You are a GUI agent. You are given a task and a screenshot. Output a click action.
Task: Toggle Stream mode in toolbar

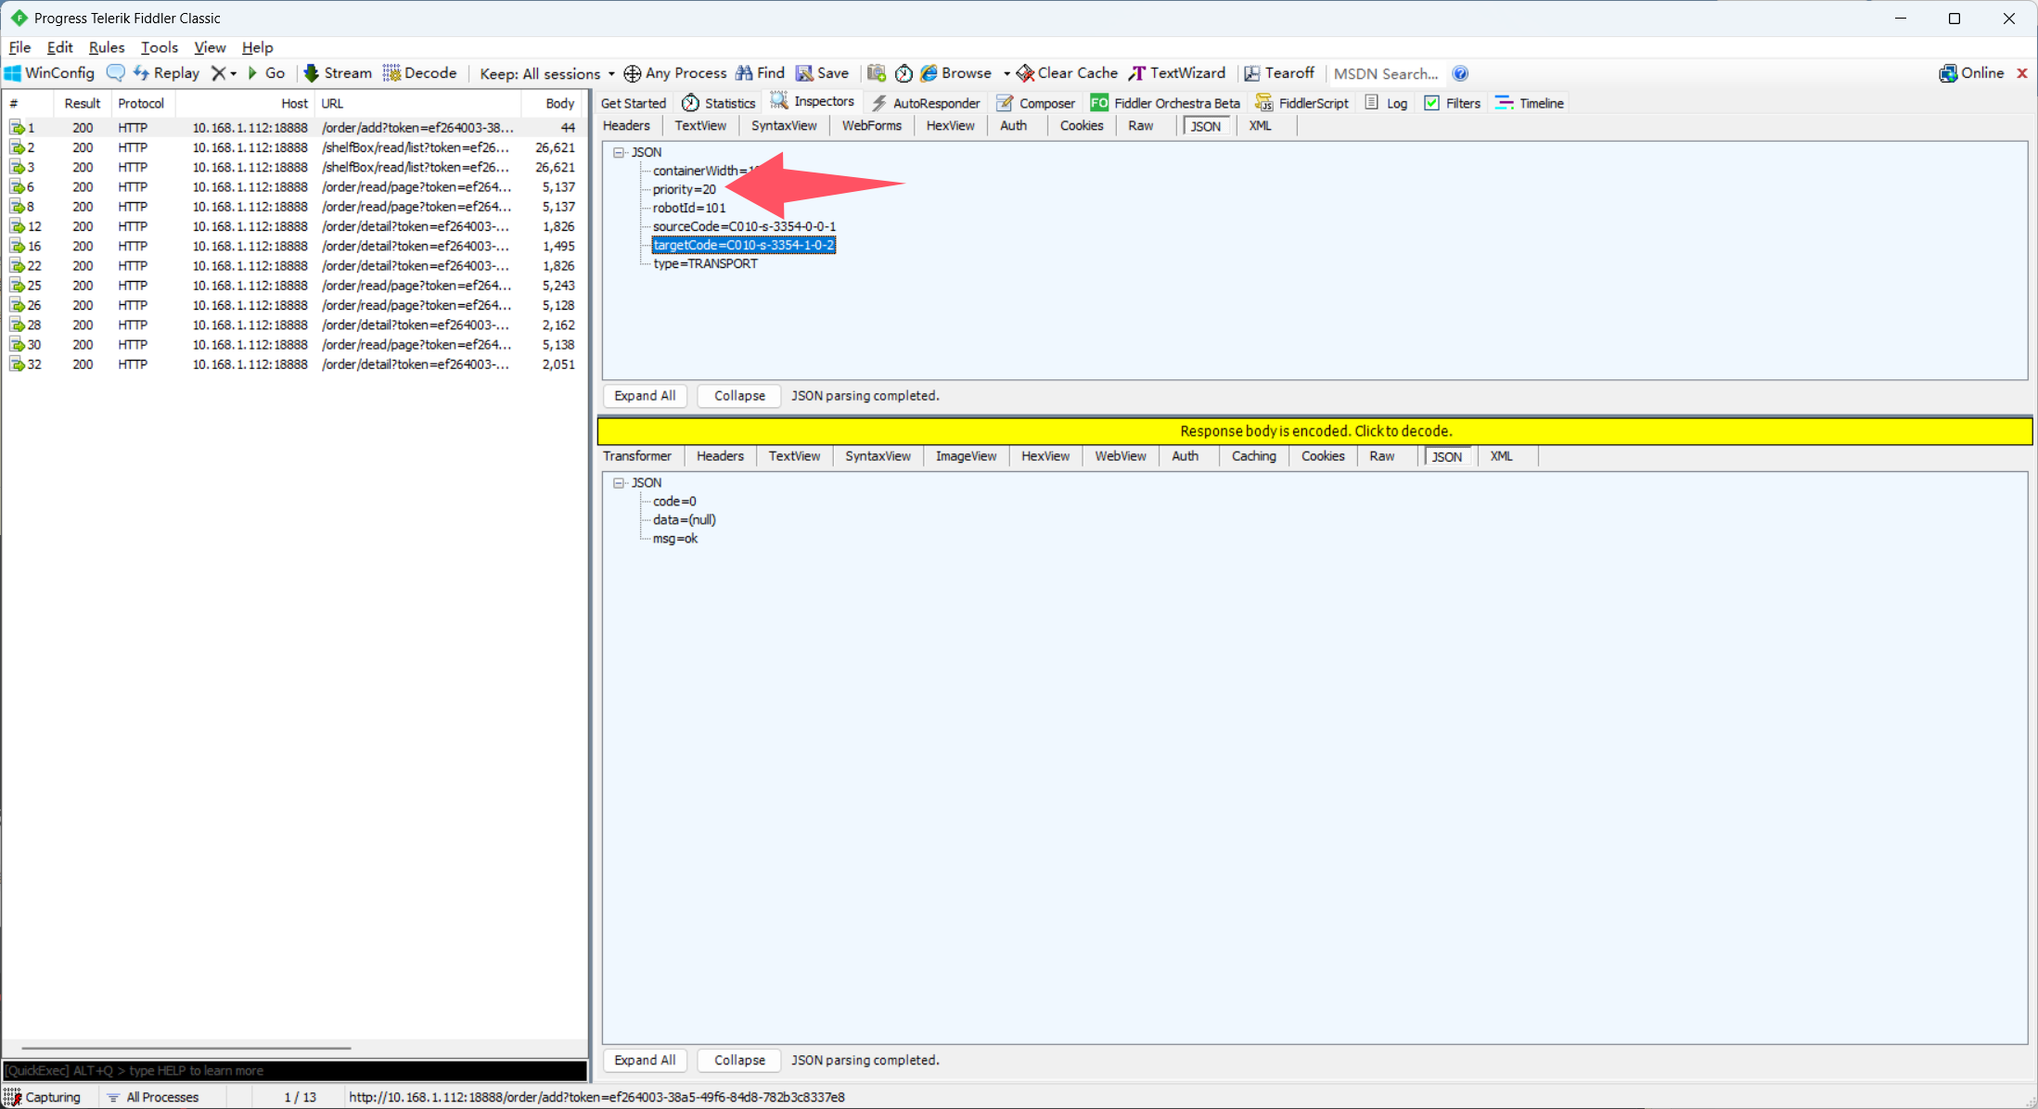(339, 73)
